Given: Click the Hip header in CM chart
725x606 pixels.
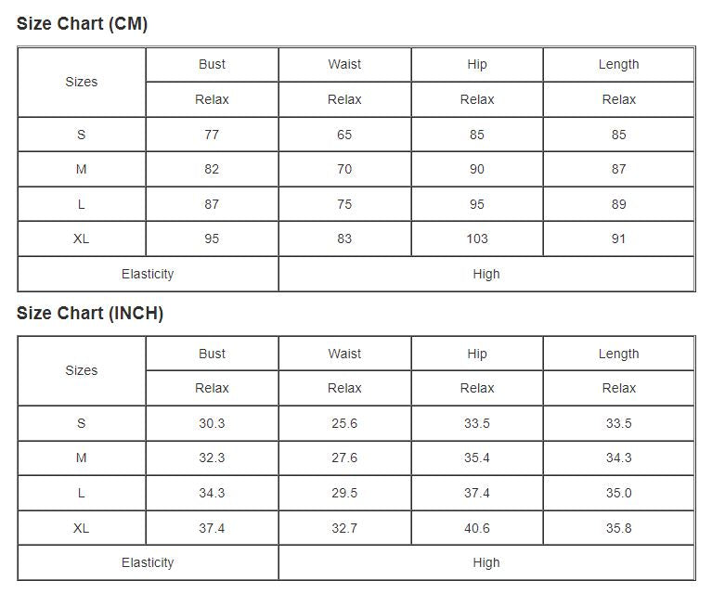Looking at the screenshot, I should [x=477, y=64].
